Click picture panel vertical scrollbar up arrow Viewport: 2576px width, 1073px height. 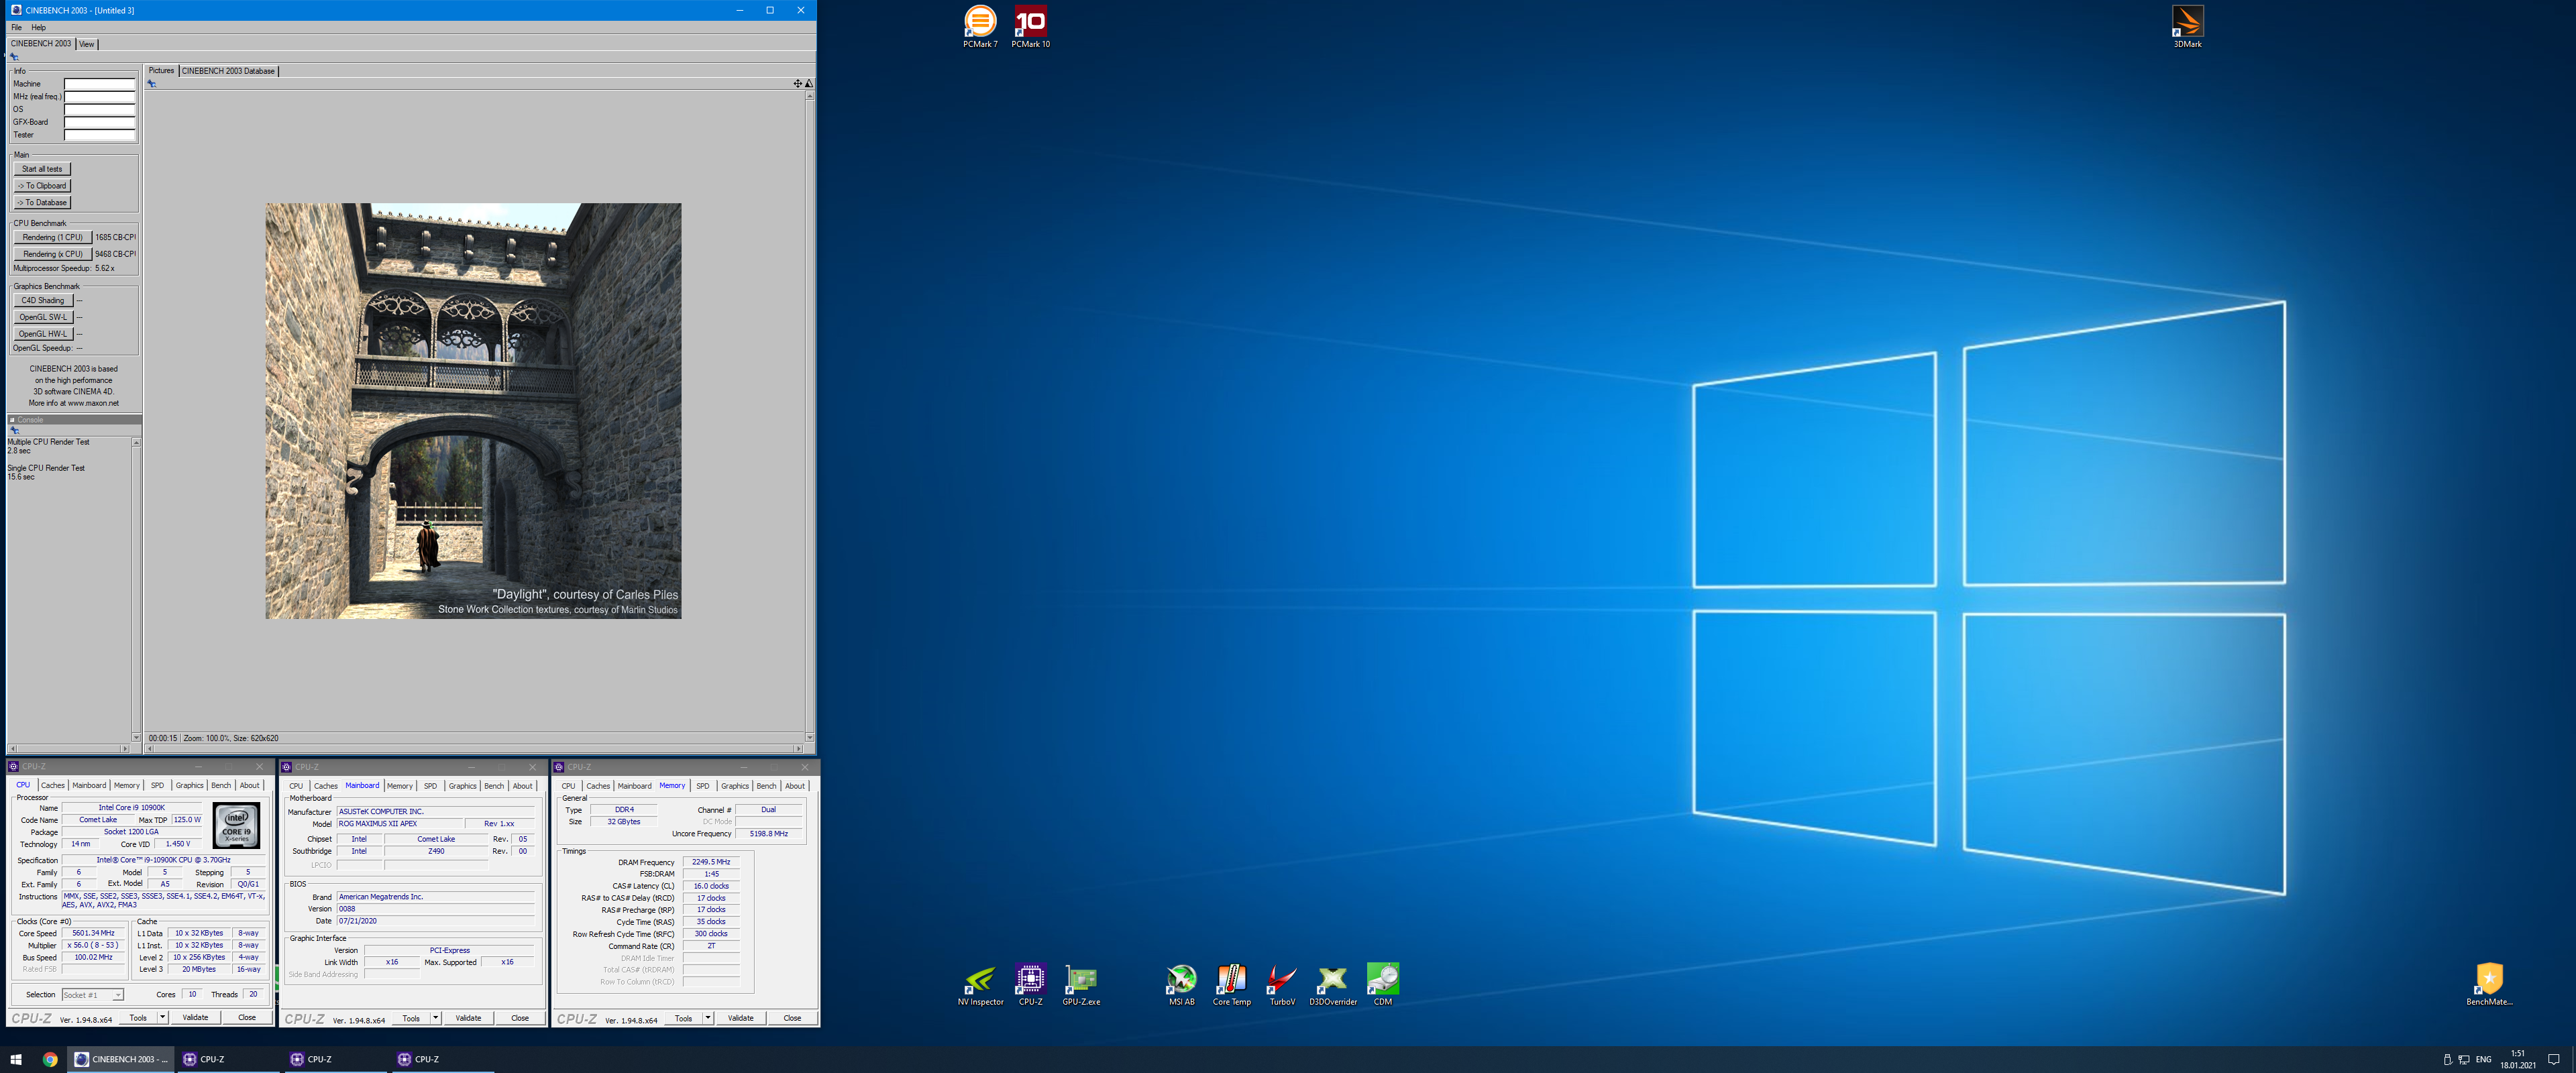tap(809, 95)
